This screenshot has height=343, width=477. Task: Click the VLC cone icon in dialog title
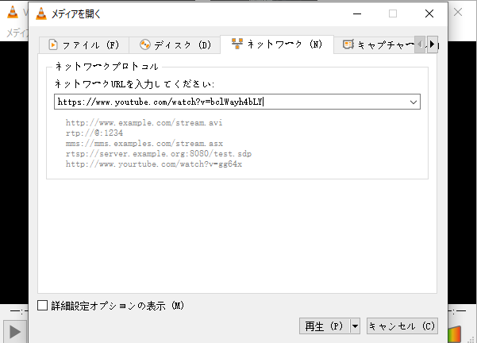click(x=41, y=13)
